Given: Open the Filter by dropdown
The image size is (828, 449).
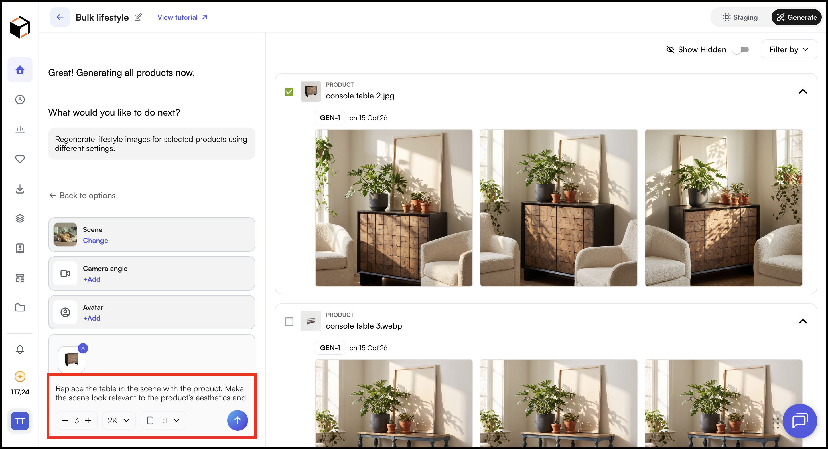Looking at the screenshot, I should pyautogui.click(x=789, y=49).
